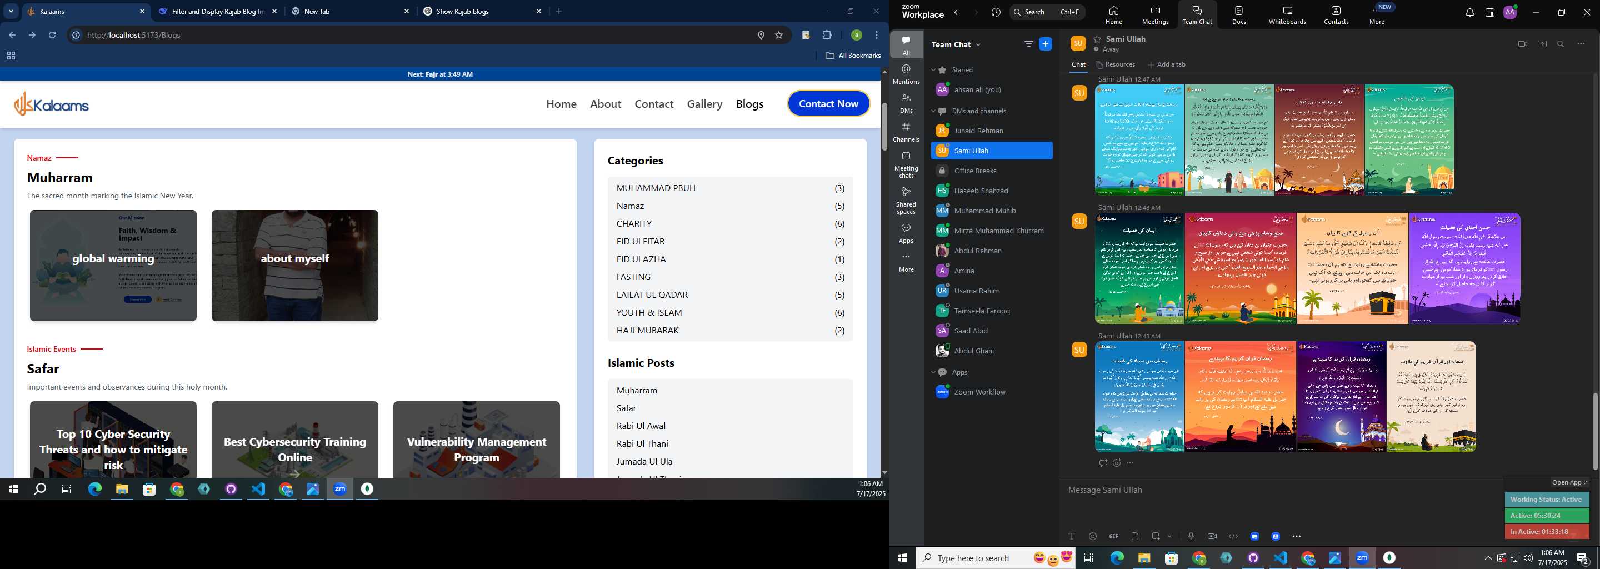Open chat with Haseeb Shahzad
Image resolution: width=1600 pixels, height=569 pixels.
pos(992,191)
